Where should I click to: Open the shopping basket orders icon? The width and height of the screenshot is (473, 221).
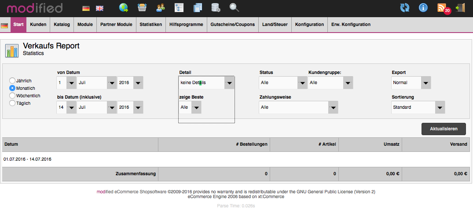point(142,7)
